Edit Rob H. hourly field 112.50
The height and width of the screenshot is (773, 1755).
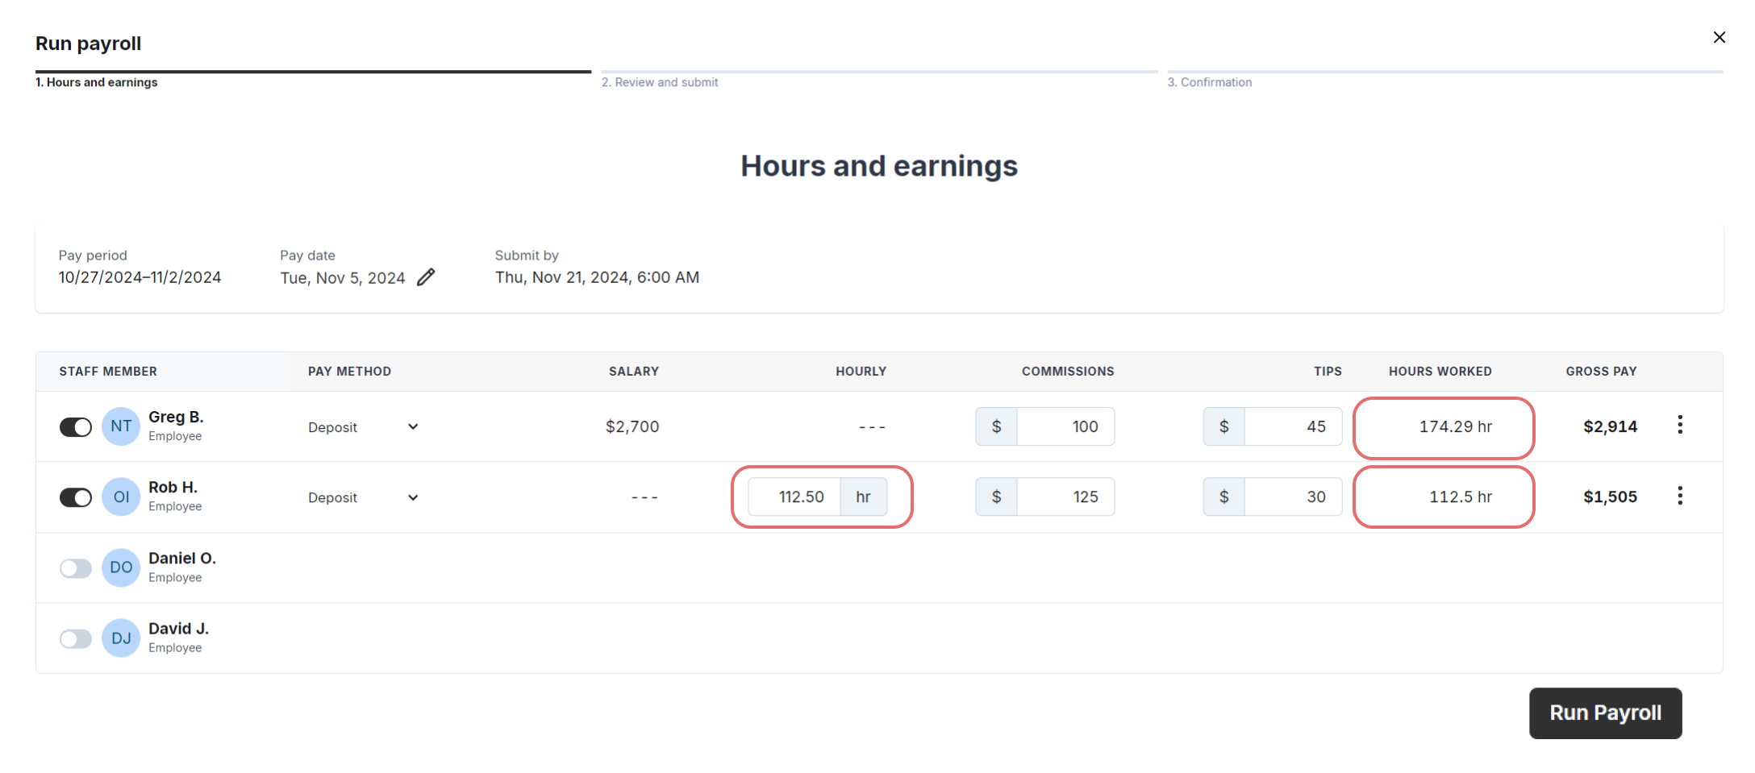[794, 497]
